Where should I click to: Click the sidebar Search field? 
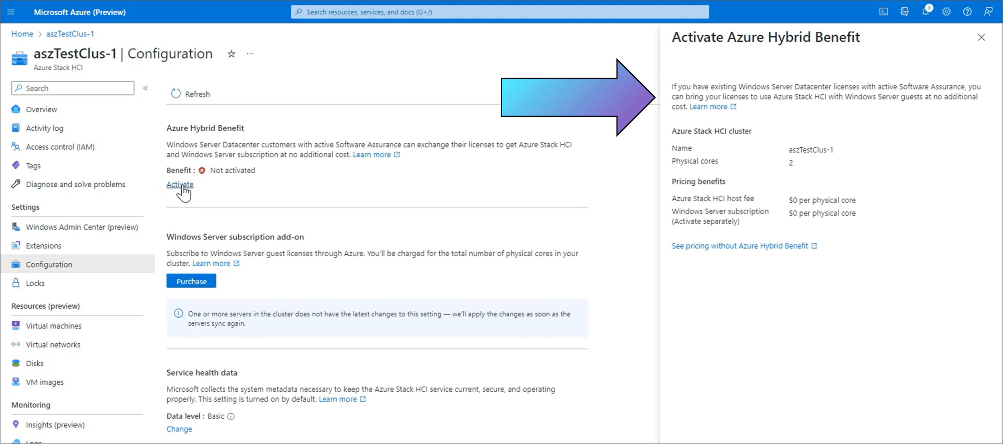click(73, 88)
